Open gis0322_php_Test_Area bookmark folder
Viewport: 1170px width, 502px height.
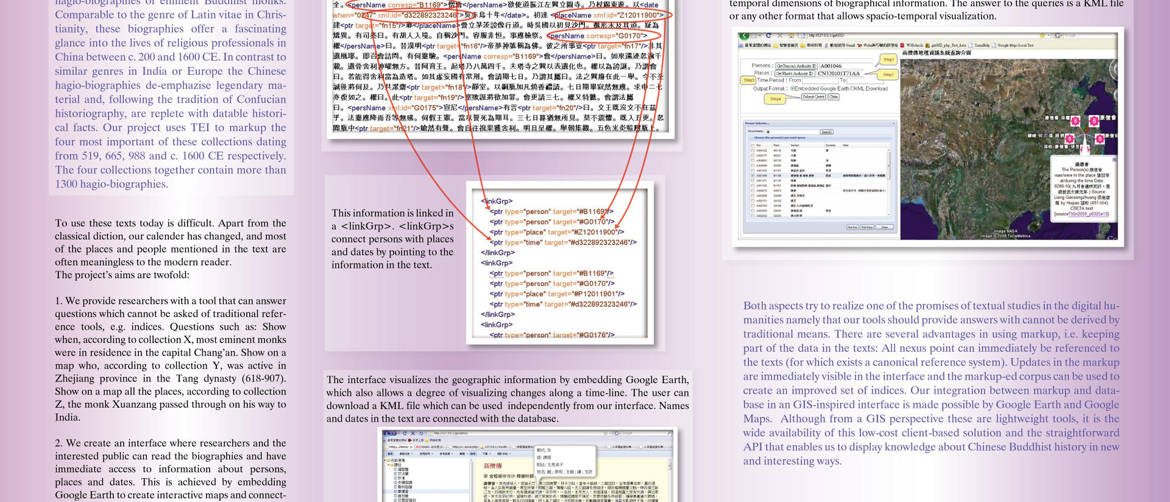point(946,45)
